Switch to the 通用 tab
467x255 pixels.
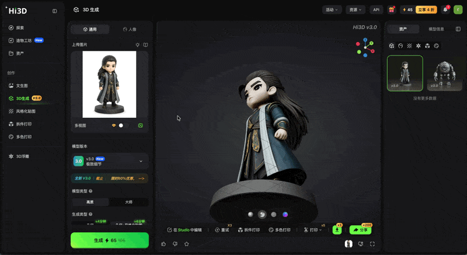pyautogui.click(x=90, y=29)
